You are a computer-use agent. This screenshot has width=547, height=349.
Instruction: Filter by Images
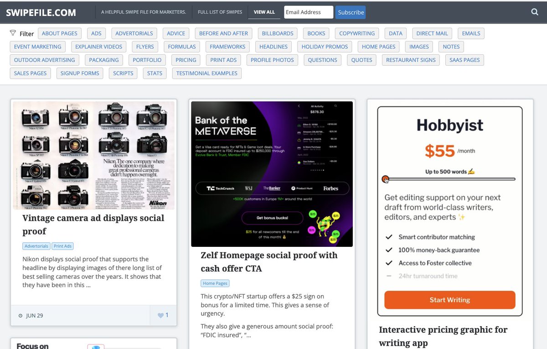[x=419, y=47]
